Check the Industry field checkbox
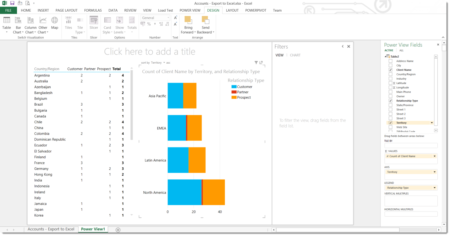The height and width of the screenshot is (236, 450). click(390, 79)
